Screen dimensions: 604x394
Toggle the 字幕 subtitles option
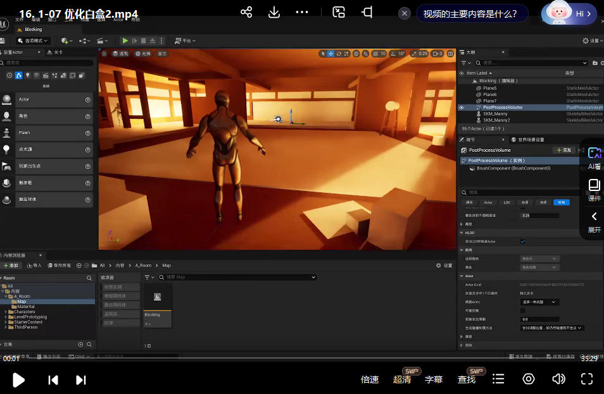point(434,379)
